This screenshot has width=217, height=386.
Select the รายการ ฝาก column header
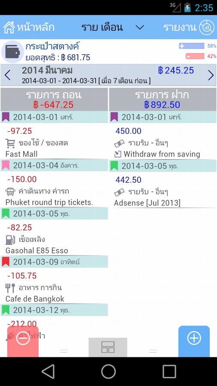point(163,100)
